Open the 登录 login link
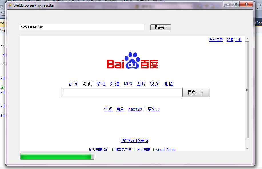 click(230, 40)
